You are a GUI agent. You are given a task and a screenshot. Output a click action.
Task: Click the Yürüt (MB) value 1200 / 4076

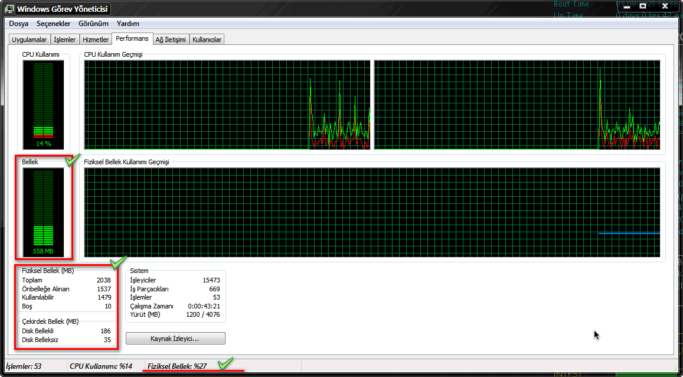point(203,314)
